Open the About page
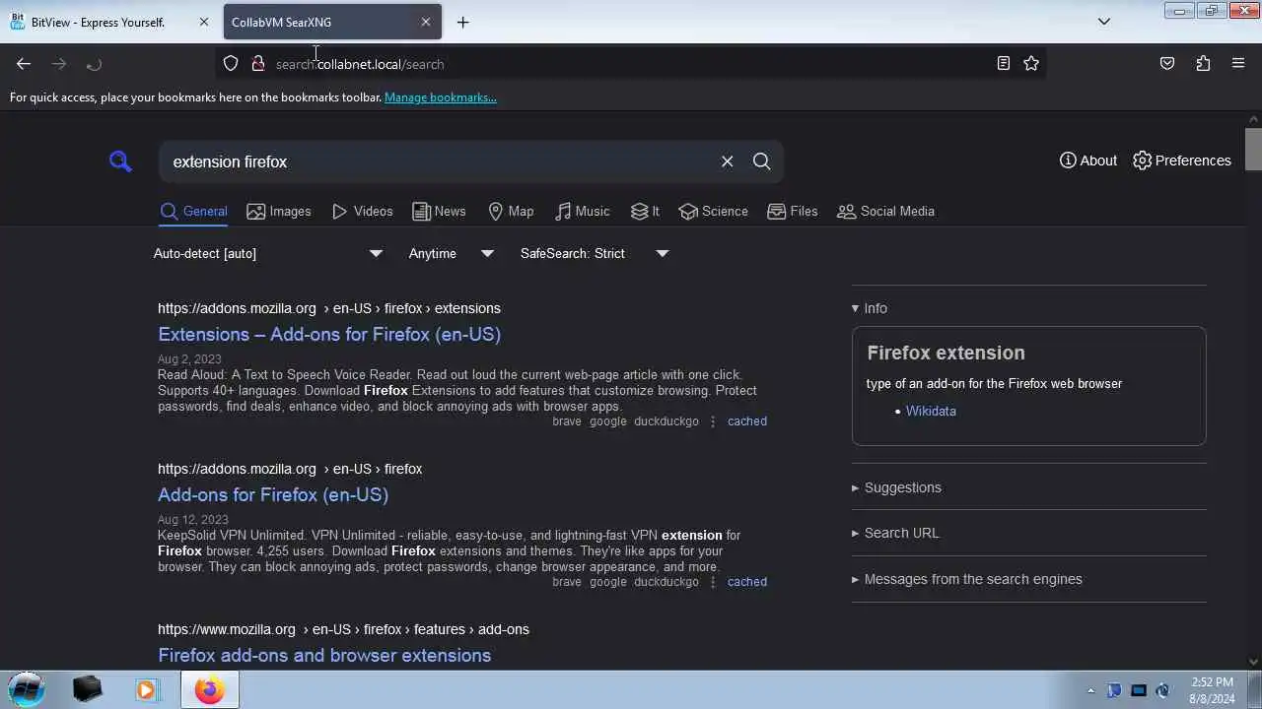The image size is (1262, 709). (x=1088, y=161)
